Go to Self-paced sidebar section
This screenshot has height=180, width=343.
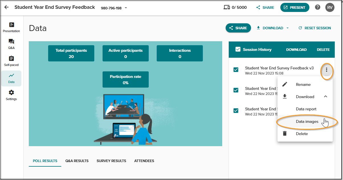coord(11,61)
